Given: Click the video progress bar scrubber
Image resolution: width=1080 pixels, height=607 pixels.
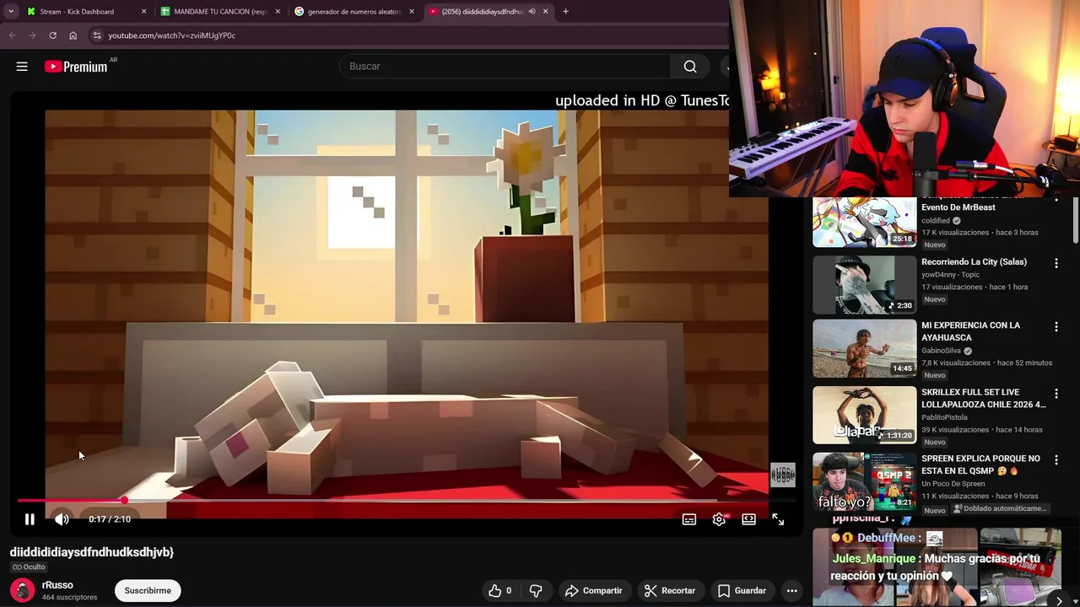Looking at the screenshot, I should point(124,501).
